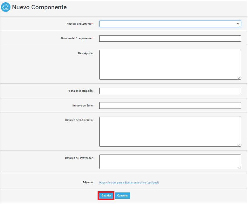Click the Descripción textarea resize handle
The image size is (248, 204).
click(x=239, y=78)
